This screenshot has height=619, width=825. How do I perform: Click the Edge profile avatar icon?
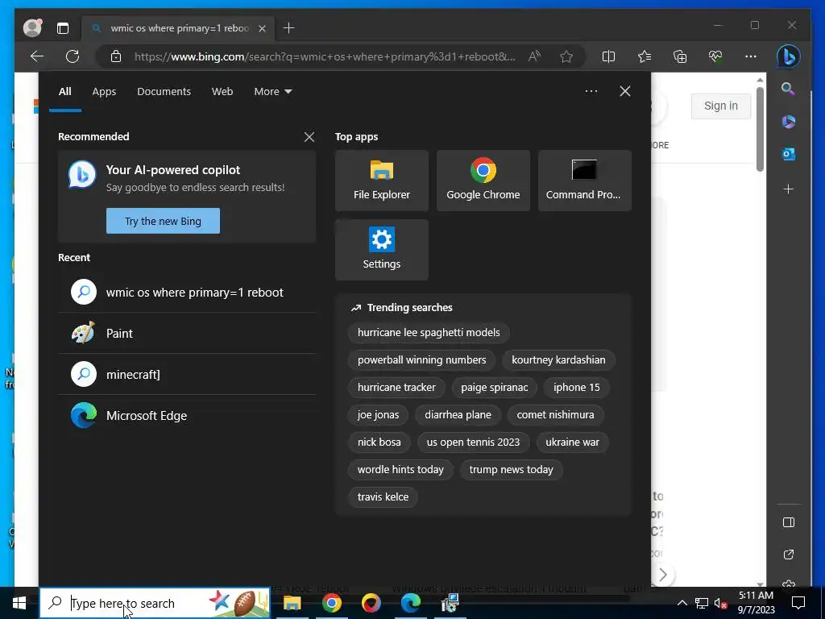(x=32, y=28)
